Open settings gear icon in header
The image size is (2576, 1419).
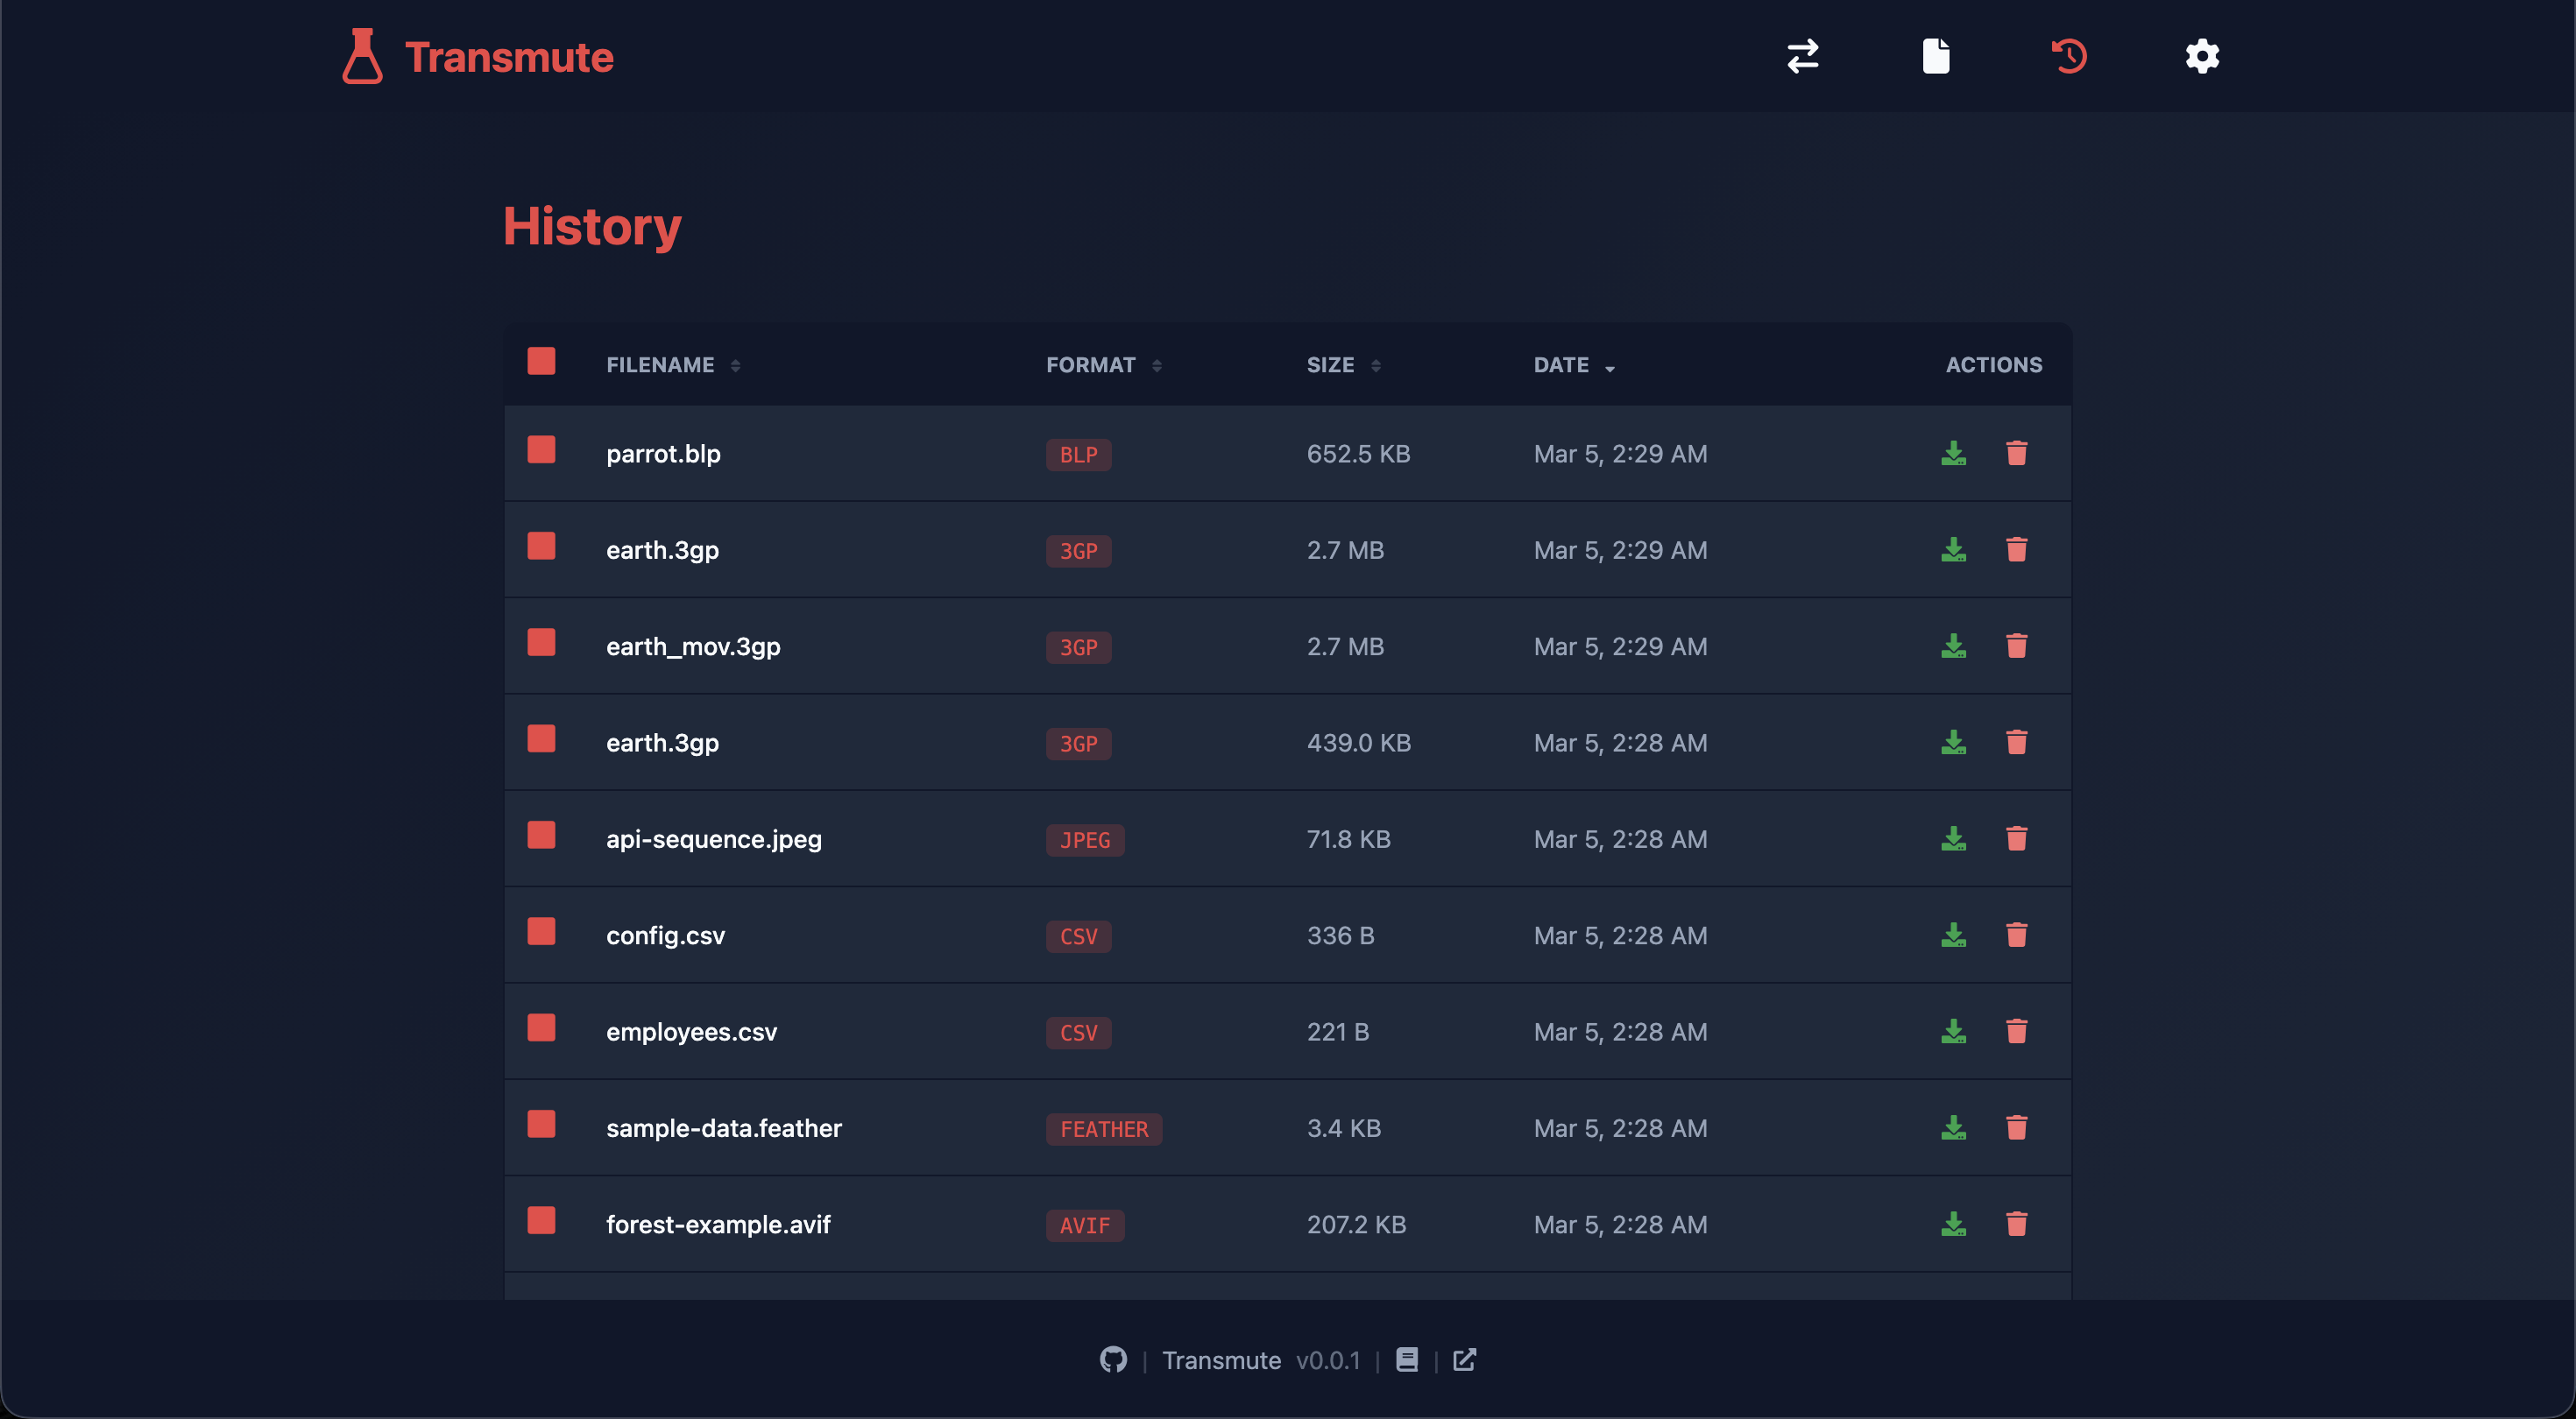2202,56
